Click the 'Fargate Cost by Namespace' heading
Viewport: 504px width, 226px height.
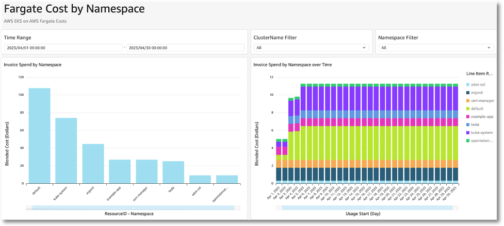pyautogui.click(x=74, y=9)
